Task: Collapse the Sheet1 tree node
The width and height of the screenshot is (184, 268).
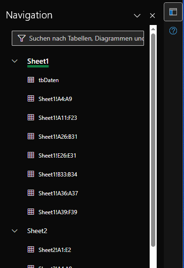Action: [x=15, y=61]
